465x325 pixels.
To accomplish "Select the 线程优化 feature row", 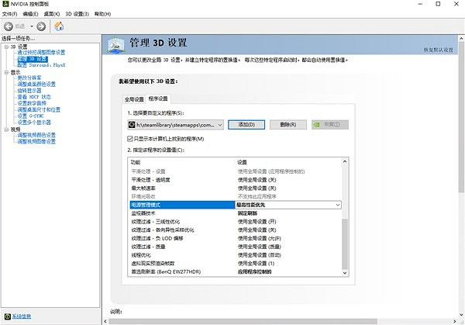I will click(x=236, y=255).
